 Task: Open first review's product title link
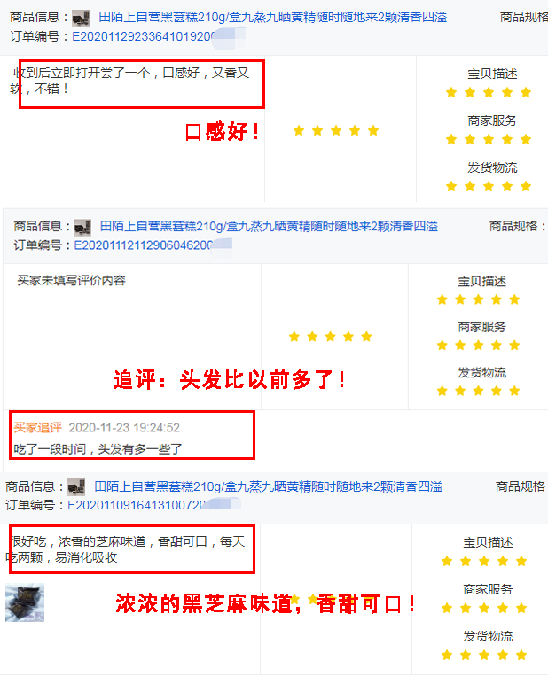click(273, 17)
